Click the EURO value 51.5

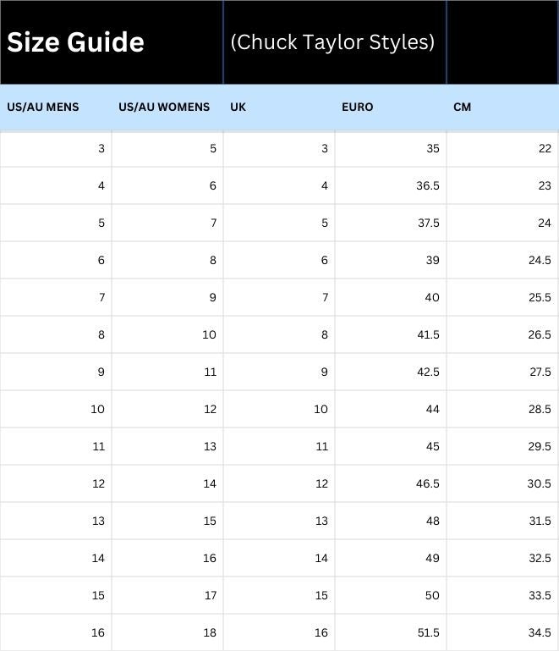(428, 632)
